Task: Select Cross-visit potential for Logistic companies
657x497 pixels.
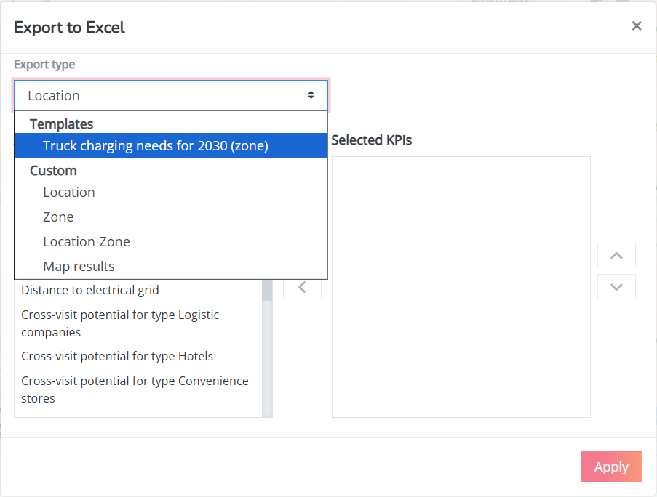Action: coord(120,323)
